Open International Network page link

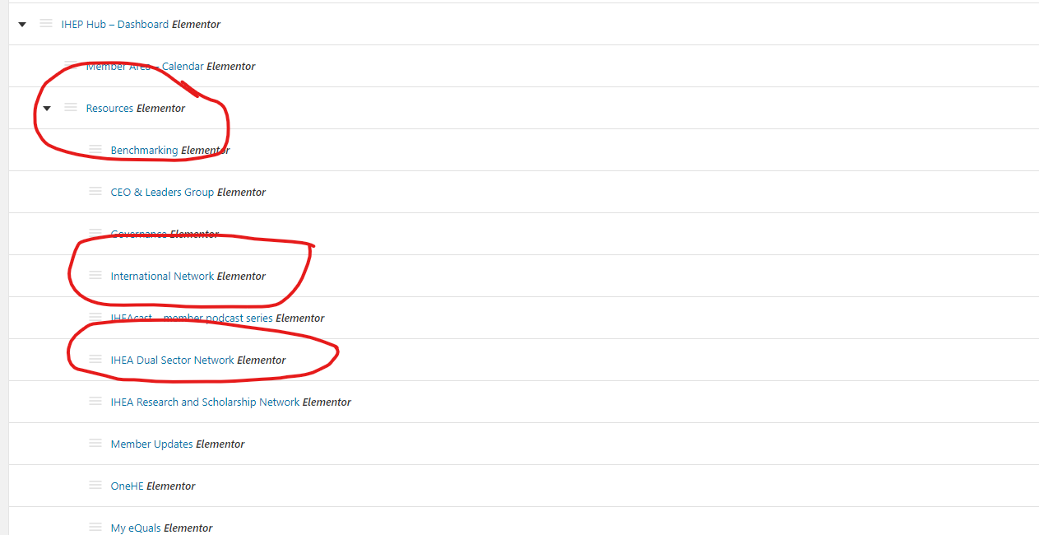click(162, 277)
